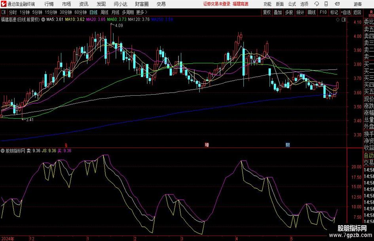Open the 交易 menu
The width and height of the screenshot is (374, 241).
161,4
